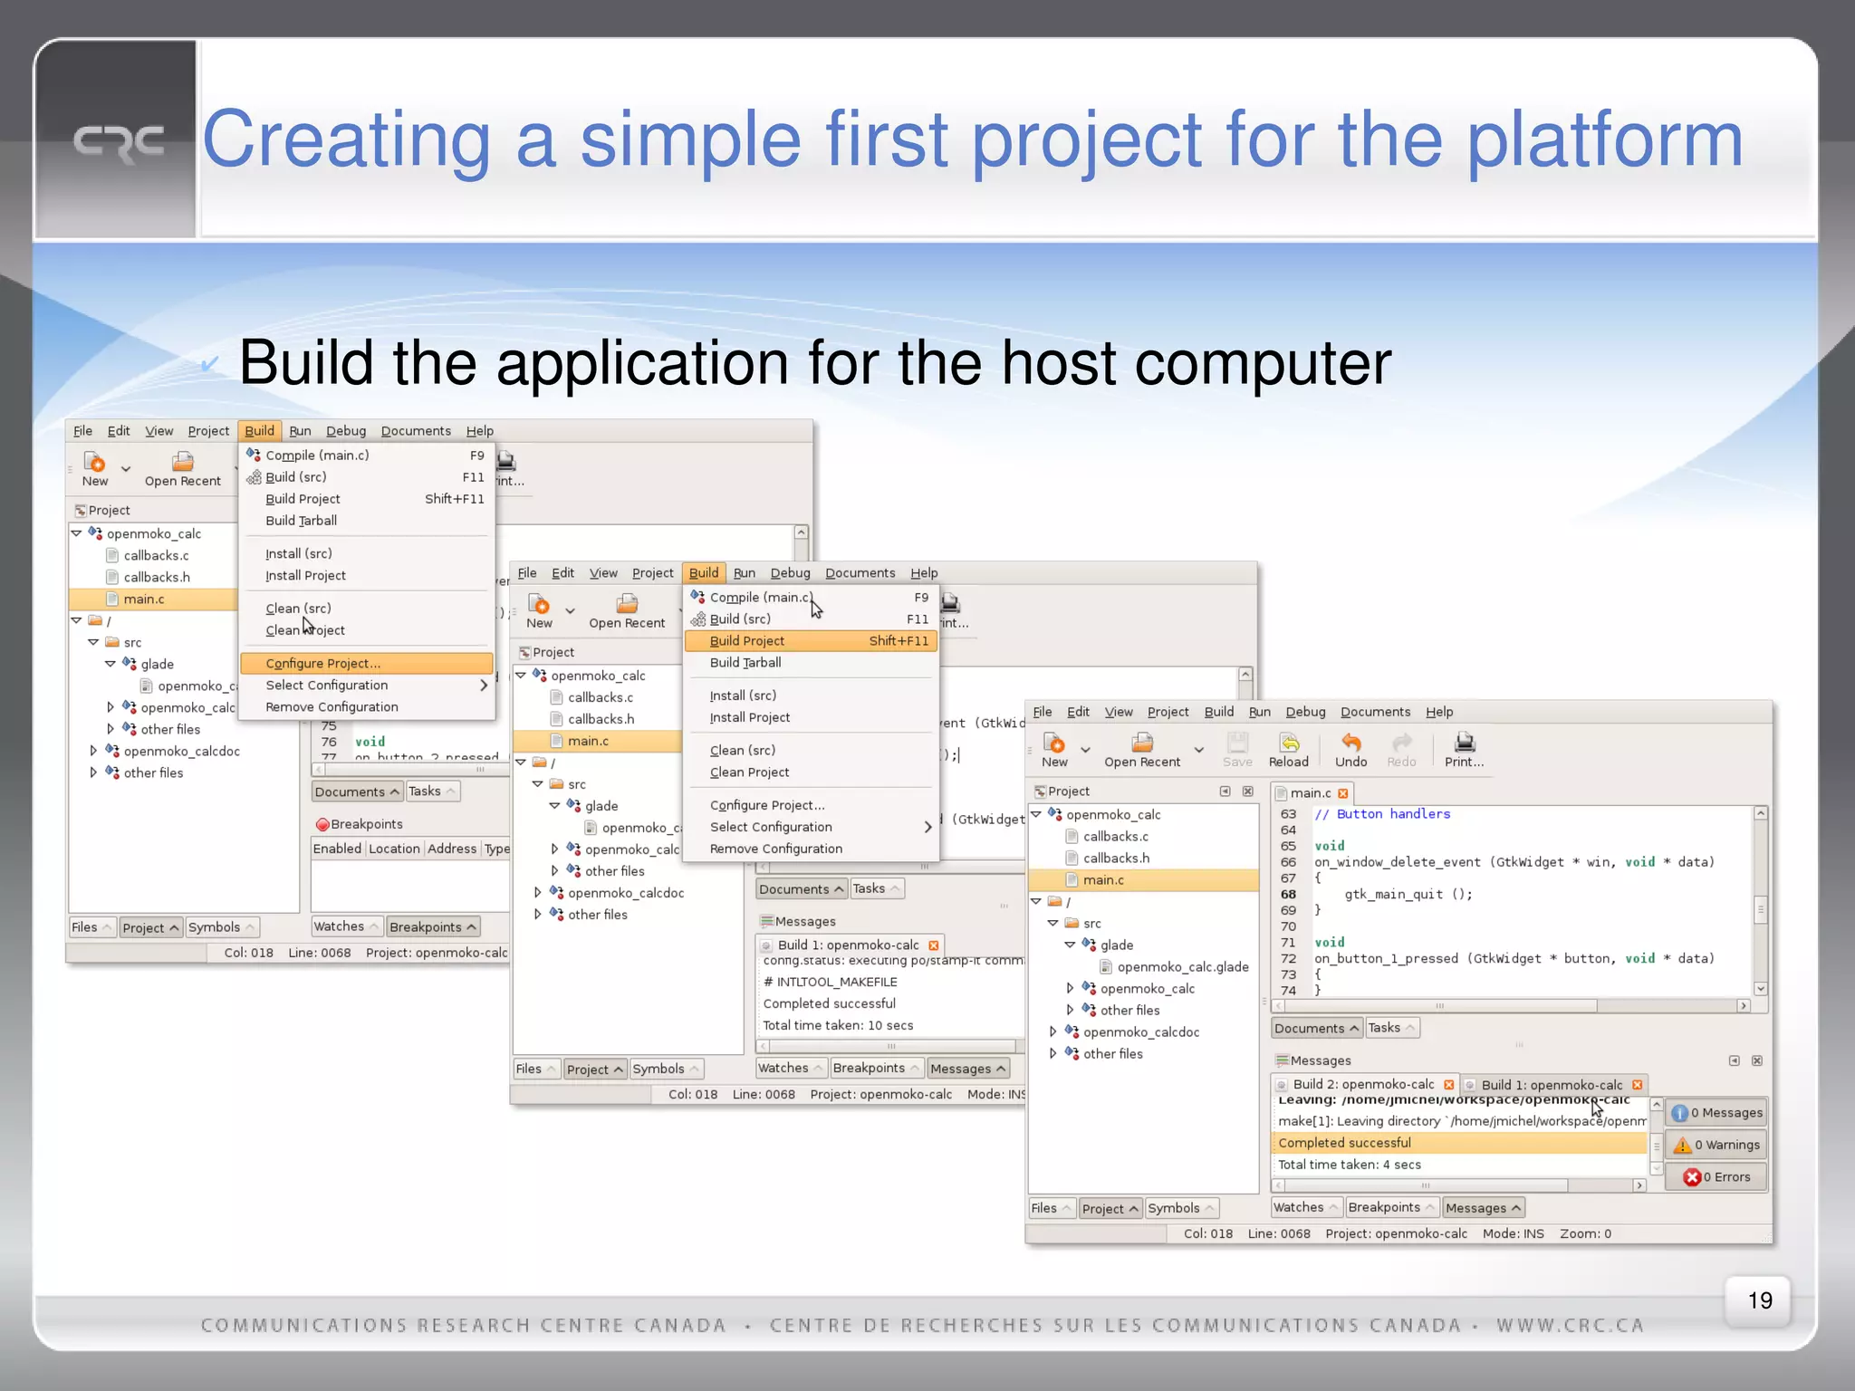Viewport: 1855px width, 1391px height.
Task: Click 'Total time taken: 10 secs' message line
Action: pyautogui.click(x=838, y=1025)
